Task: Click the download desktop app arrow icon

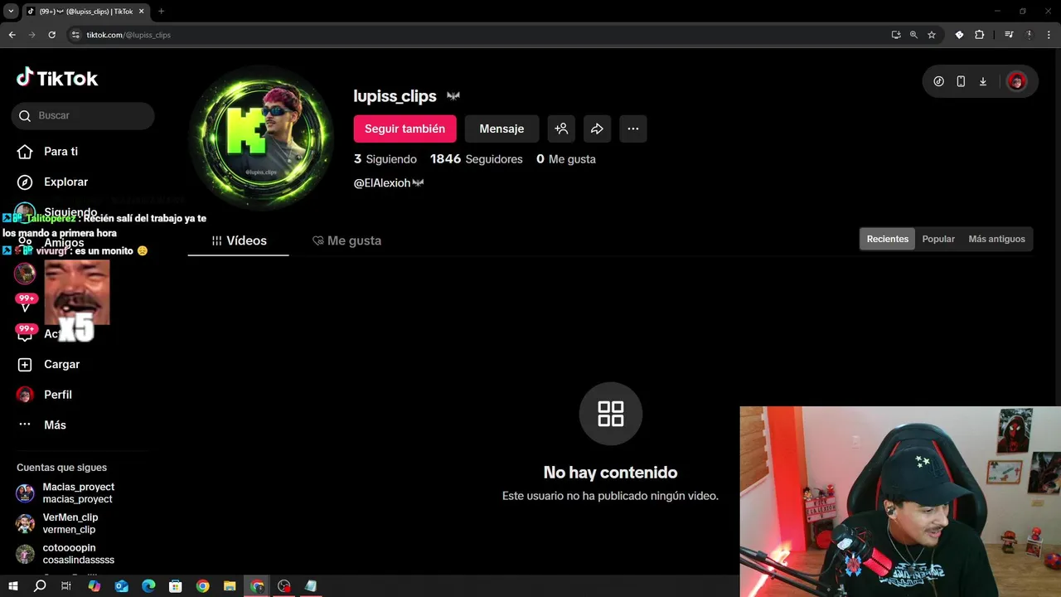Action: point(983,81)
